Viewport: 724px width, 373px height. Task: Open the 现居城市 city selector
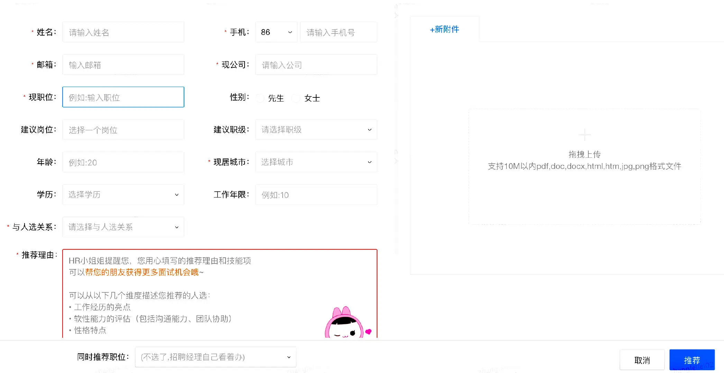coord(316,162)
